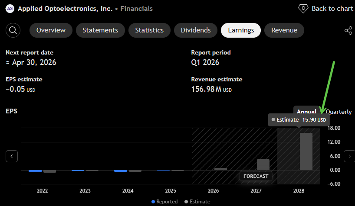The height and width of the screenshot is (206, 355).
Task: Click the 2024 reported blue bar
Action: [x=121, y=171]
